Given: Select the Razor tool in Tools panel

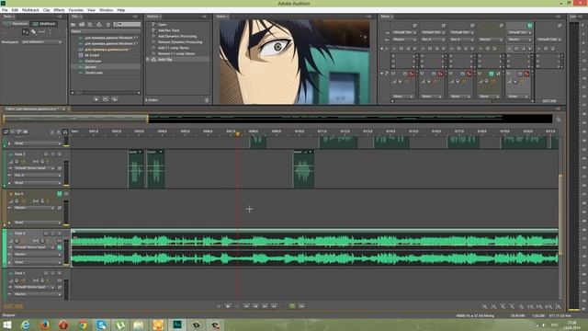Looking at the screenshot, I should 33,32.
